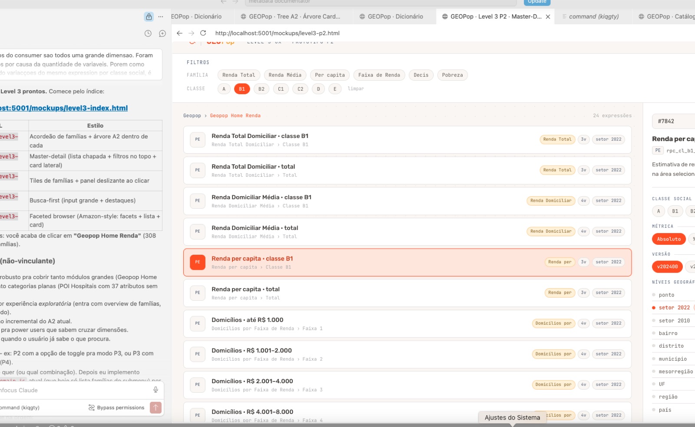Toggle the Renda Média family filter
This screenshot has width=695, height=427.
click(x=285, y=75)
